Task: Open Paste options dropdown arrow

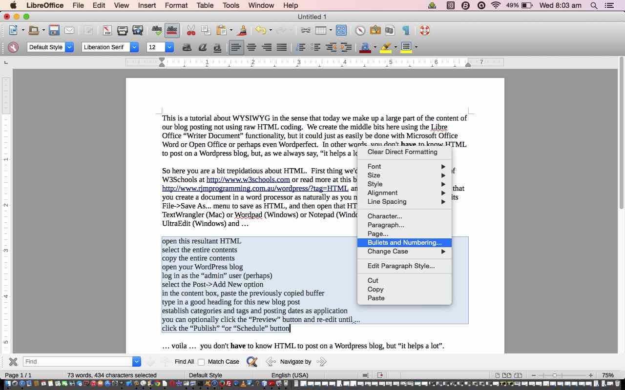Action: pos(230,31)
